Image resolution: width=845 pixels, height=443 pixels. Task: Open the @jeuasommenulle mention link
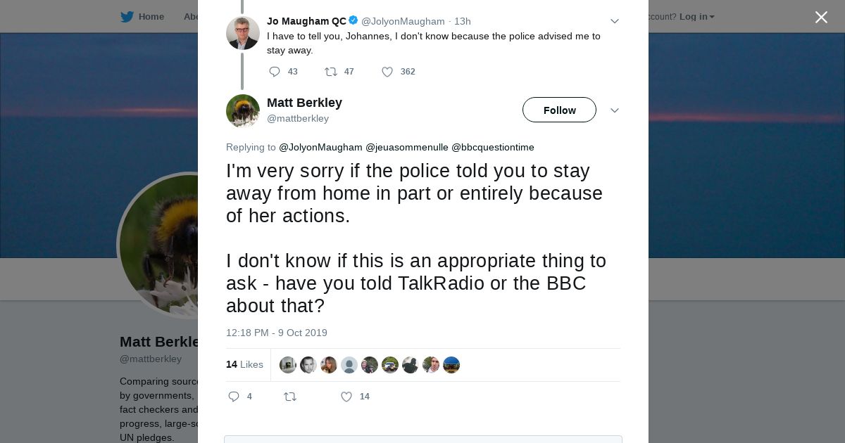click(406, 147)
